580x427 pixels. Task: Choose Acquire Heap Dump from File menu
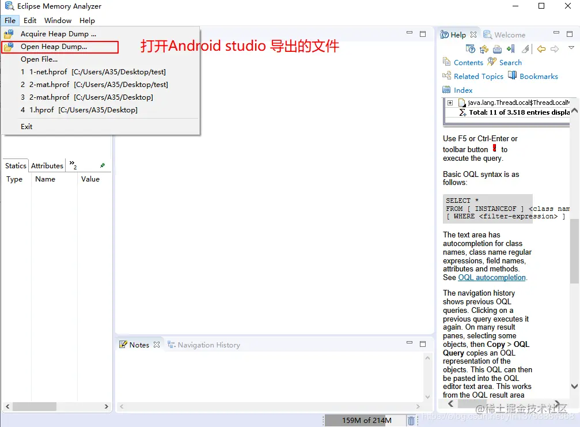pos(101,33)
